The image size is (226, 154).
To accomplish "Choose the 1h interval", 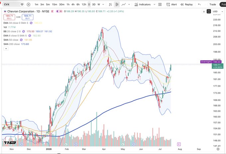I will tap(68, 4).
